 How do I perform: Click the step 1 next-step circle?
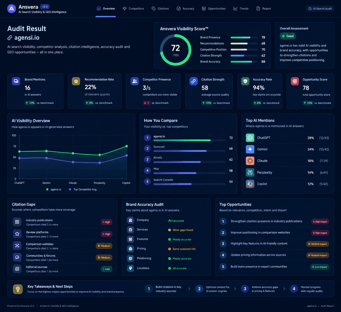coord(149,289)
